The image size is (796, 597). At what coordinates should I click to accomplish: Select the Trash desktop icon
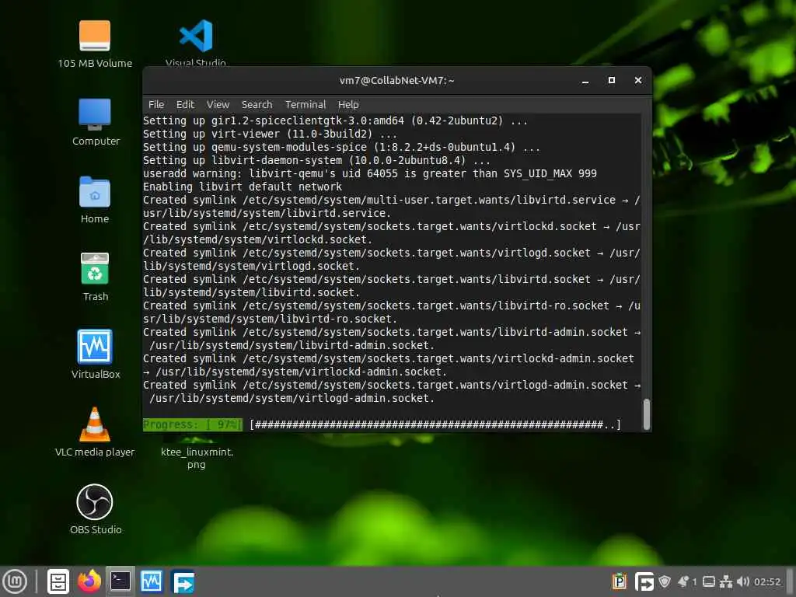(95, 278)
